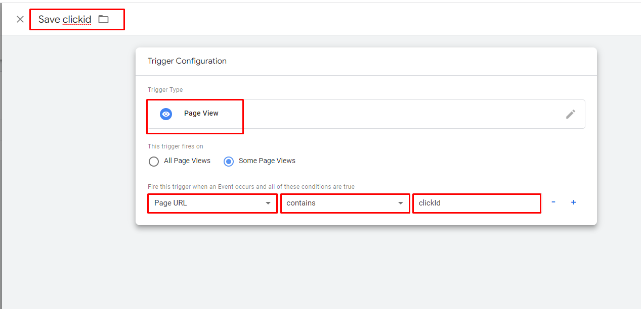
Task: Remove the condition with the minus icon
Action: coord(553,202)
